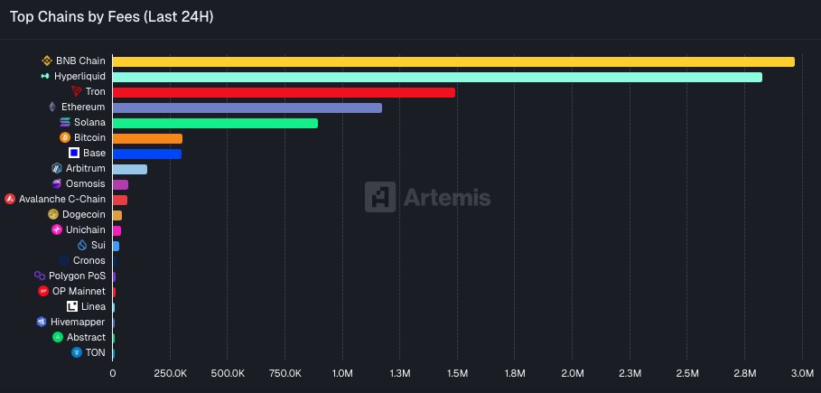Select the orange Bitcoin icon
Viewport: 821px width, 393px height.
(65, 138)
